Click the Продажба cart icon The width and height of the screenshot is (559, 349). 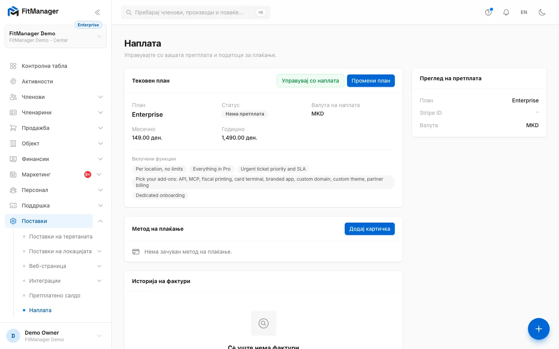[13, 128]
